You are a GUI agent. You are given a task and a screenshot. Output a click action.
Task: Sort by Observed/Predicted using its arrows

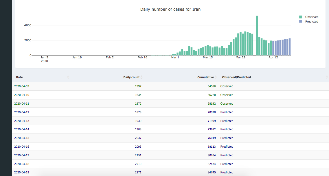(x=327, y=77)
